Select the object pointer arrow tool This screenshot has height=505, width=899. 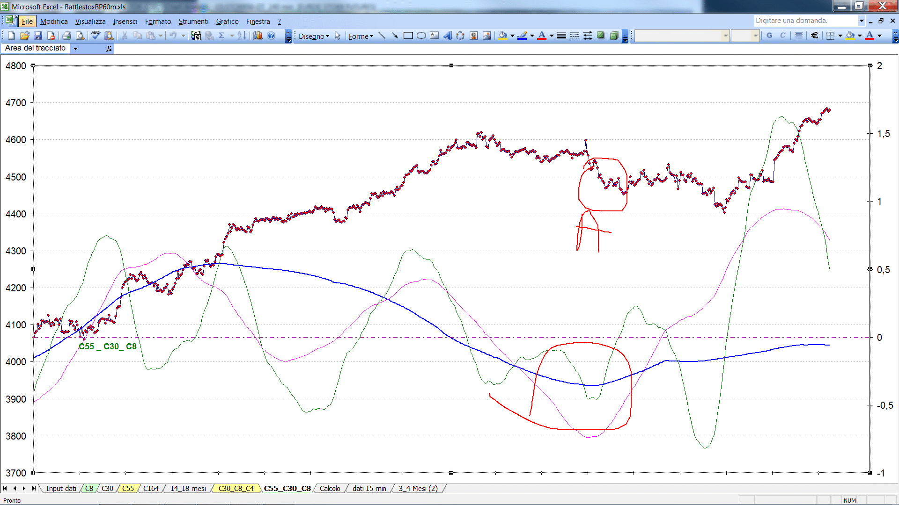click(x=338, y=36)
